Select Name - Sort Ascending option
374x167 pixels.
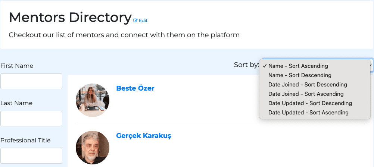[x=298, y=66]
